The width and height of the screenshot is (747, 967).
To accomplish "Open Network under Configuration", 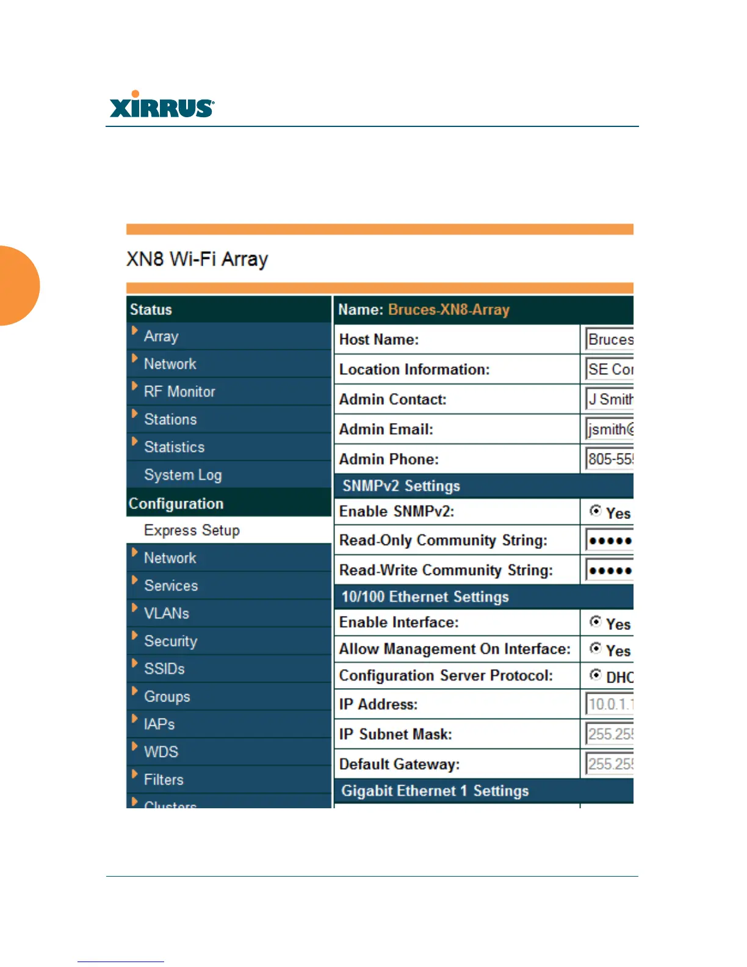I will (170, 558).
